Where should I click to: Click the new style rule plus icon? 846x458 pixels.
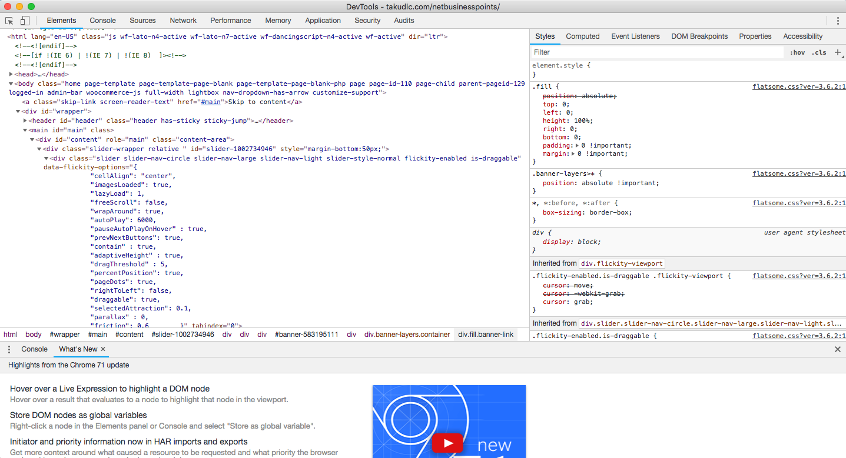[838, 52]
